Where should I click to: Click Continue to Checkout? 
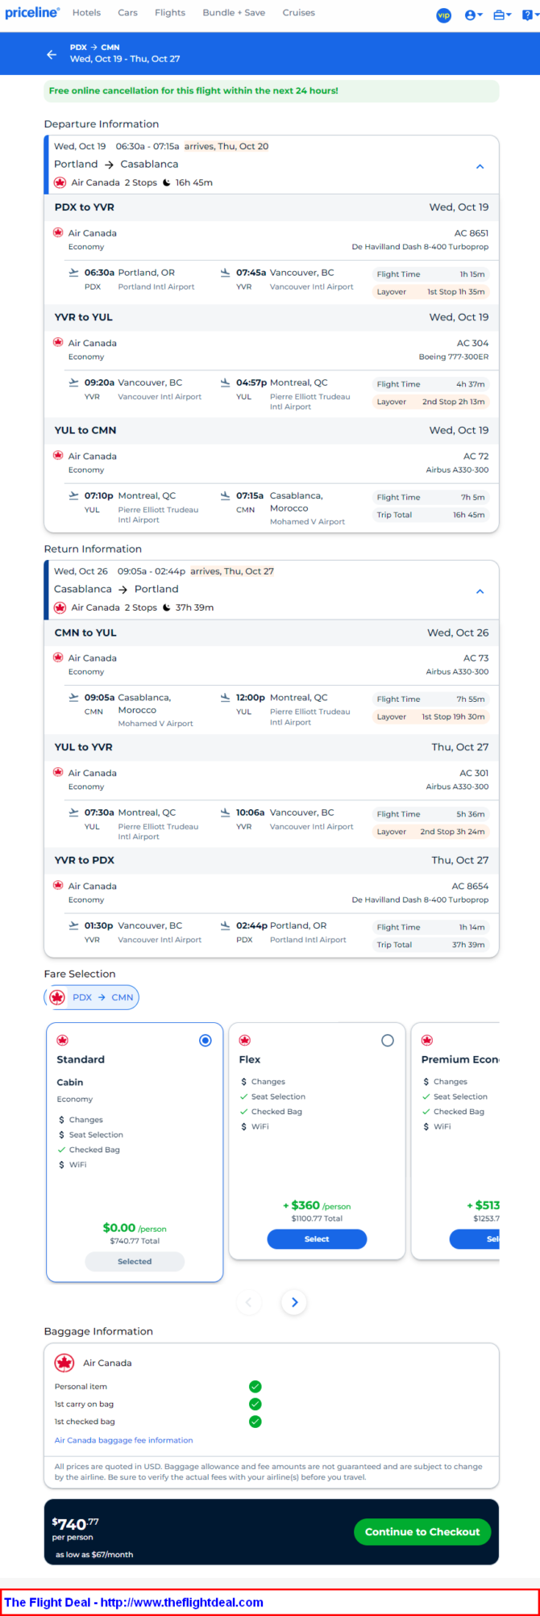coord(422,1532)
